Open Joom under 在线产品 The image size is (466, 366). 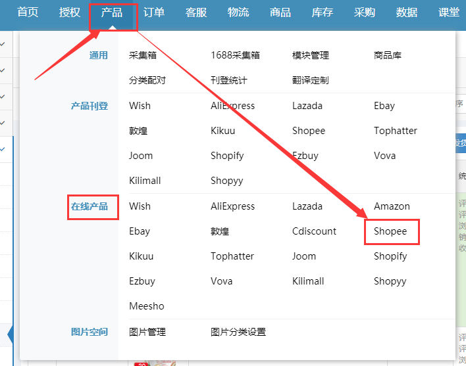click(304, 256)
